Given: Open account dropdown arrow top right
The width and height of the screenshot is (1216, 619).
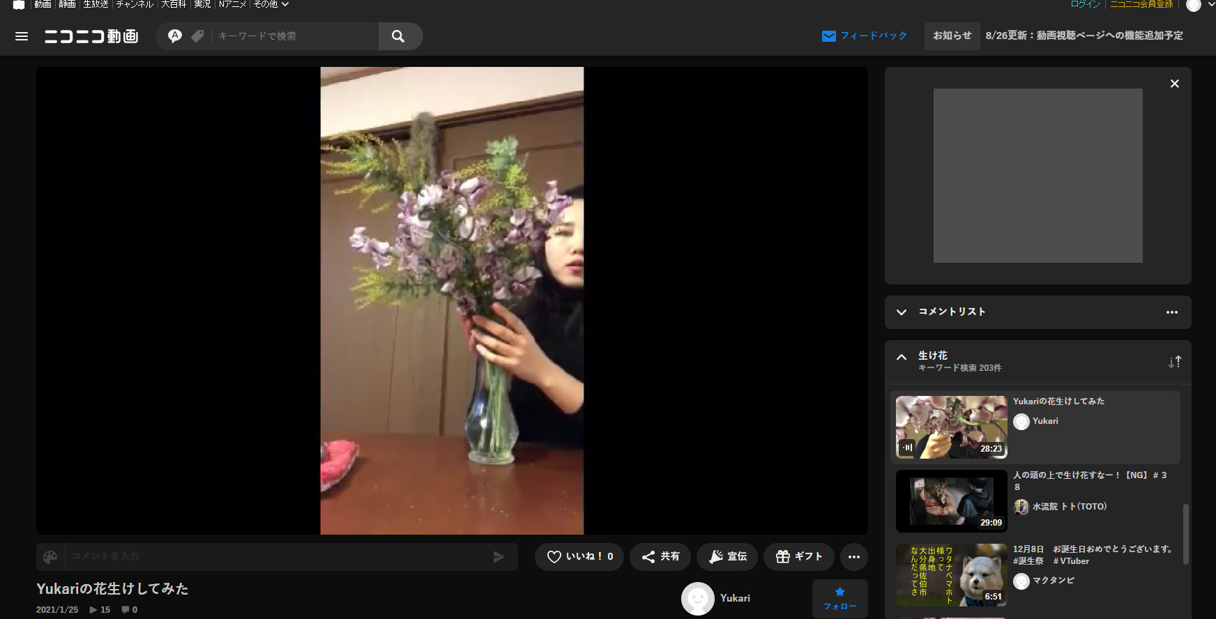Looking at the screenshot, I should point(1211,4).
